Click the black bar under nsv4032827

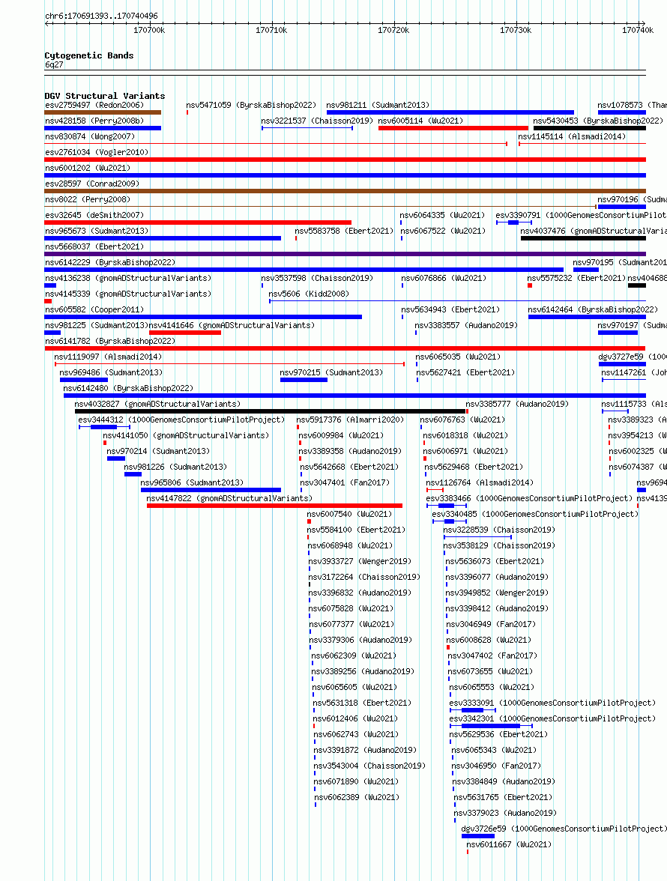pos(271,411)
